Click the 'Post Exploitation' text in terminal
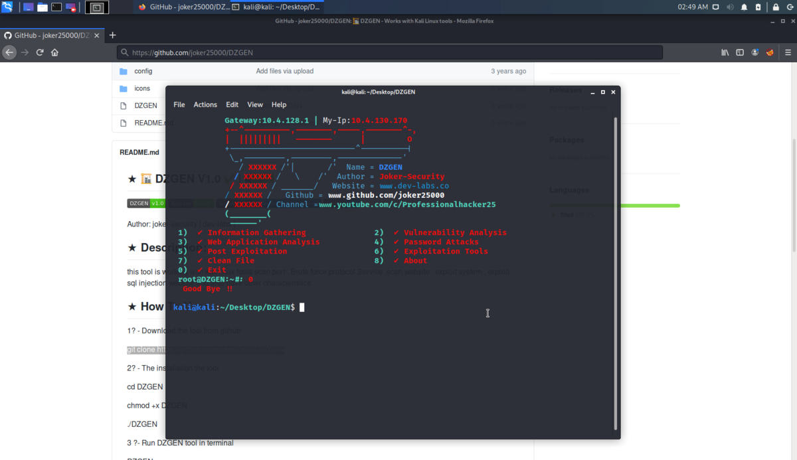 click(x=247, y=252)
